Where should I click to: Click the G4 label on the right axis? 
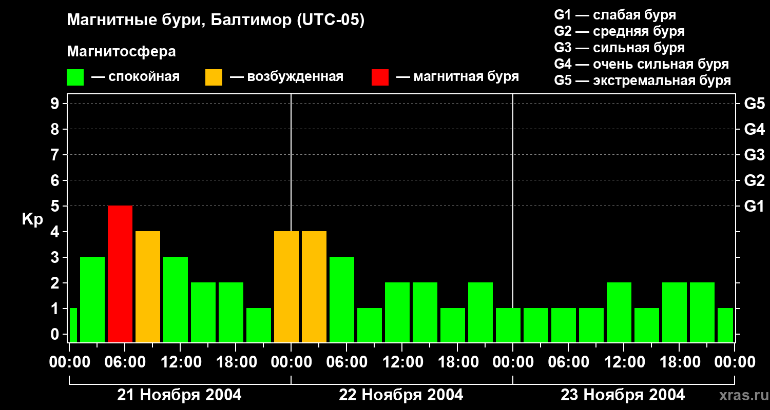pyautogui.click(x=754, y=129)
